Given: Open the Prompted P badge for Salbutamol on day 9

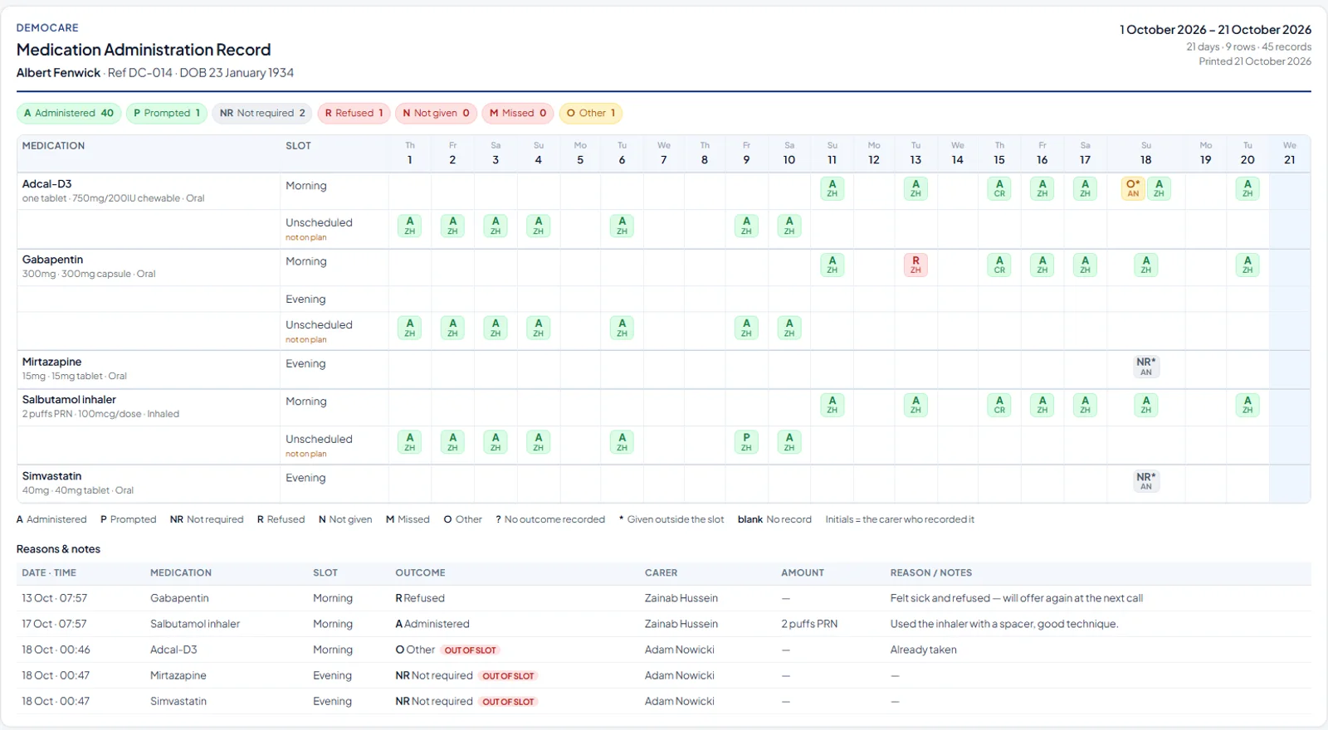Looking at the screenshot, I should coord(746,442).
